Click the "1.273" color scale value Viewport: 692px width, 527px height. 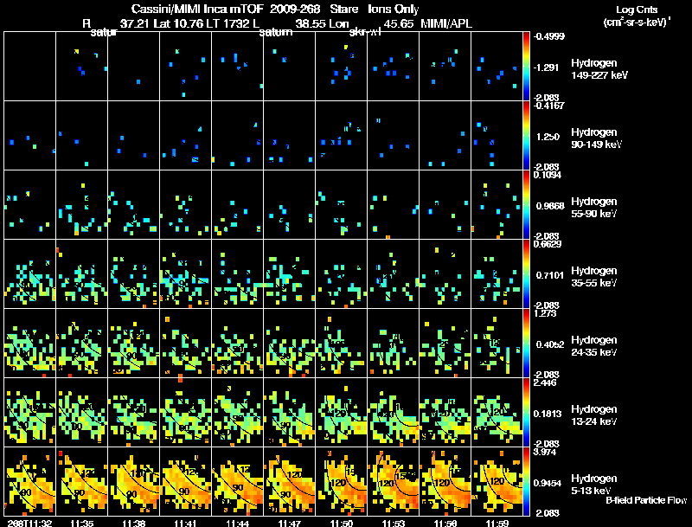pos(545,313)
